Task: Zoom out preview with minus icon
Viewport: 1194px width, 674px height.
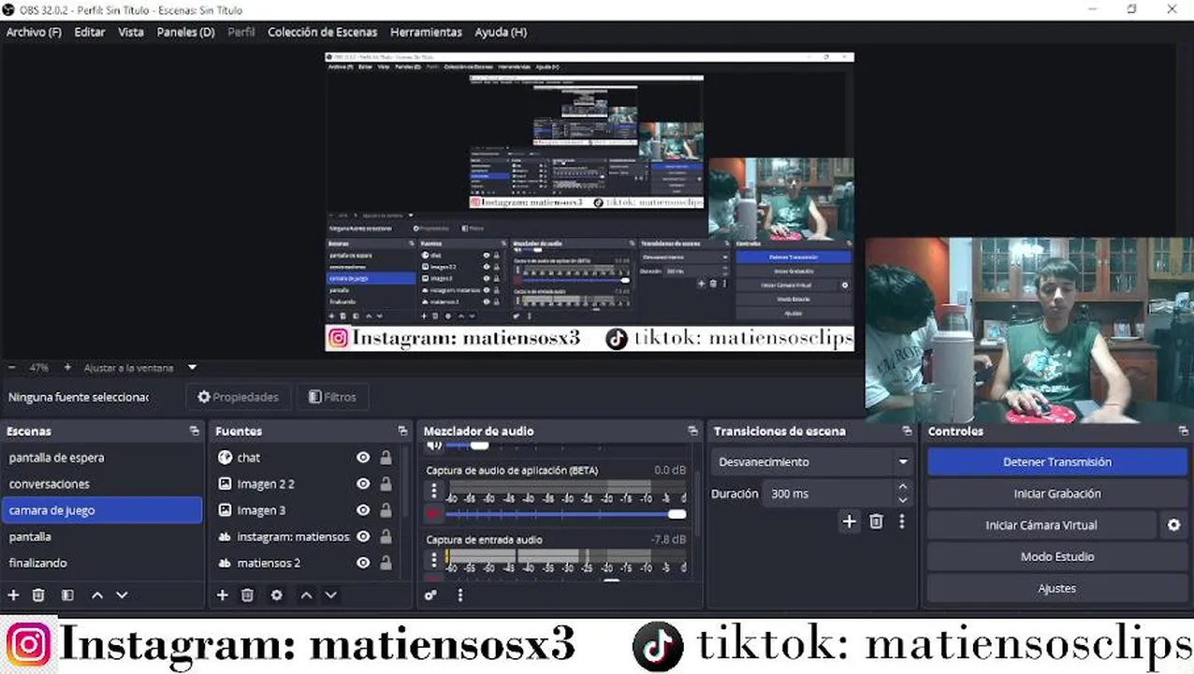Action: click(12, 368)
